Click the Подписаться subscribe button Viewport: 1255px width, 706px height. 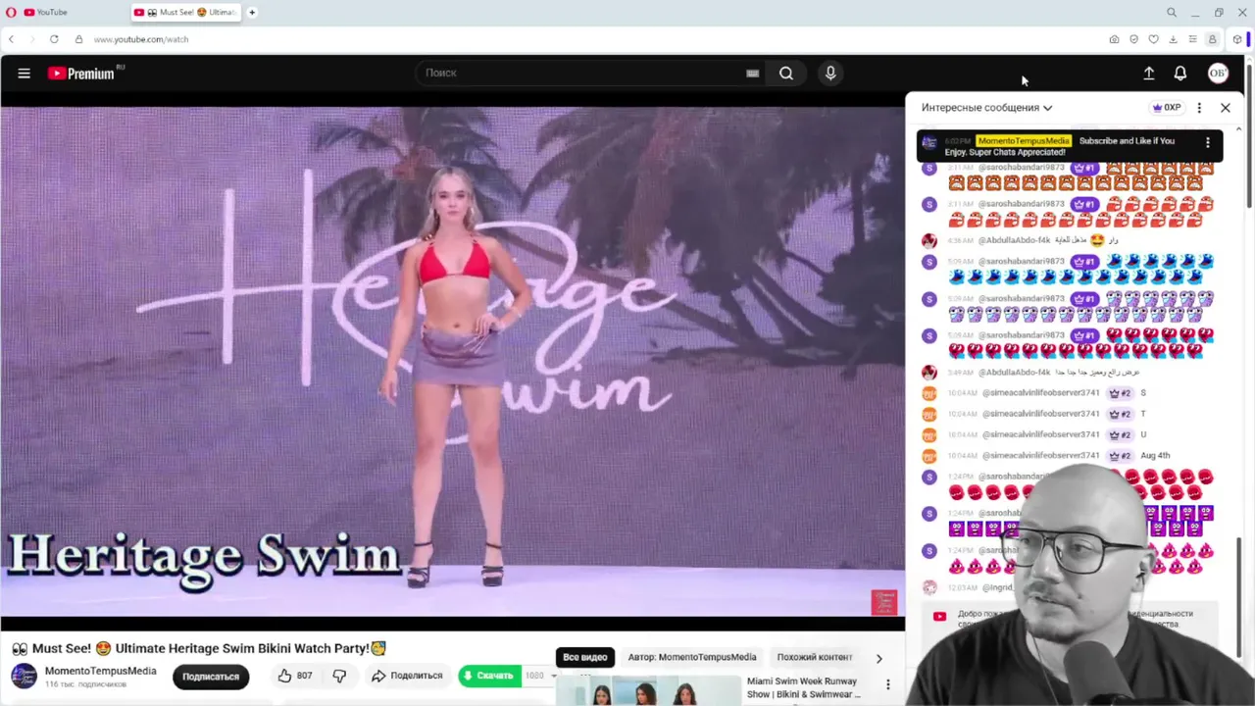[x=211, y=677]
